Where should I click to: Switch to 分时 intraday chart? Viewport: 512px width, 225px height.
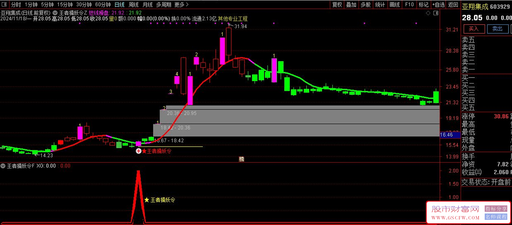coord(16,5)
